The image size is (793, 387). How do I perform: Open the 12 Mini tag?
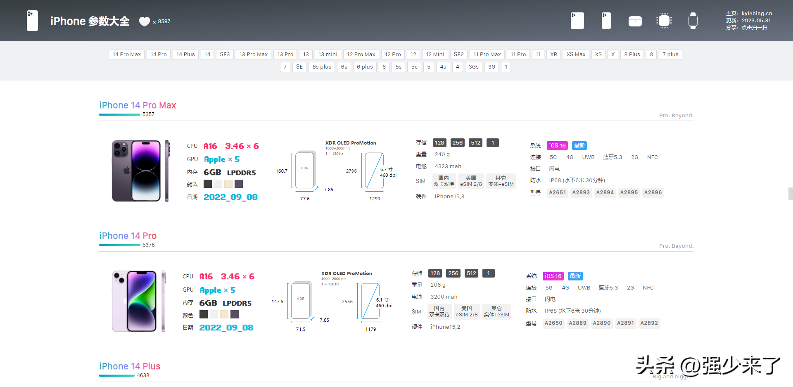point(435,55)
